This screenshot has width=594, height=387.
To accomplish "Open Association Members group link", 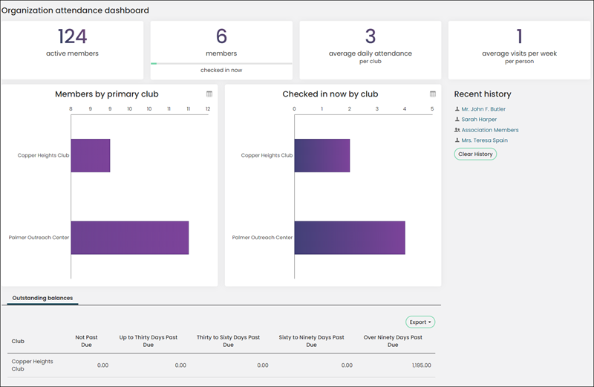I will (x=490, y=130).
